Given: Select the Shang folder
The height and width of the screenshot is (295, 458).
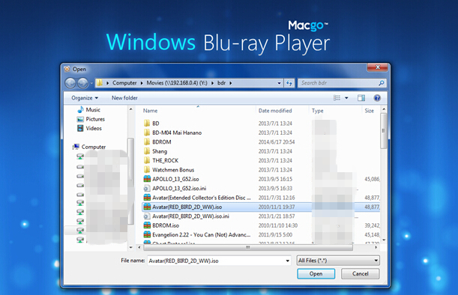Looking at the screenshot, I should pos(160,151).
